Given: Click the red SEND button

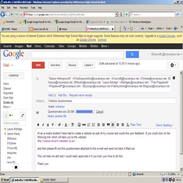Looking at the screenshot, I should (x=38, y=65).
